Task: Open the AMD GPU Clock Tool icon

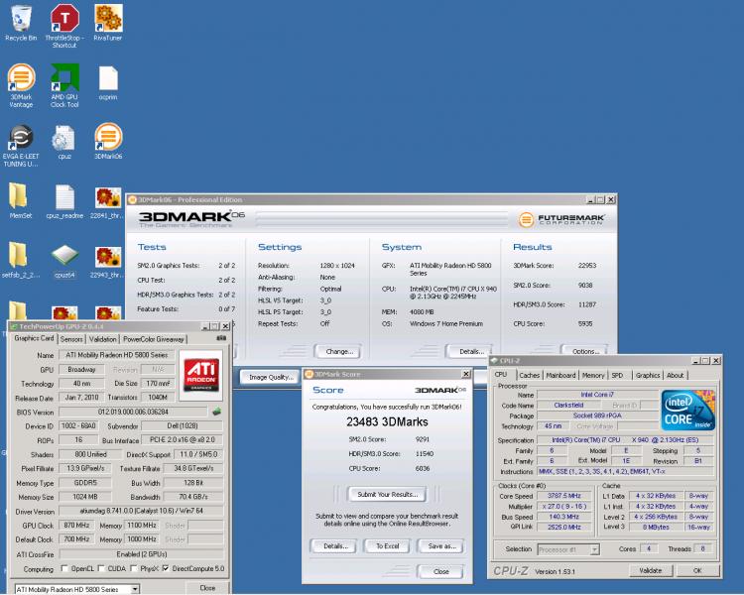Action: coord(64,85)
